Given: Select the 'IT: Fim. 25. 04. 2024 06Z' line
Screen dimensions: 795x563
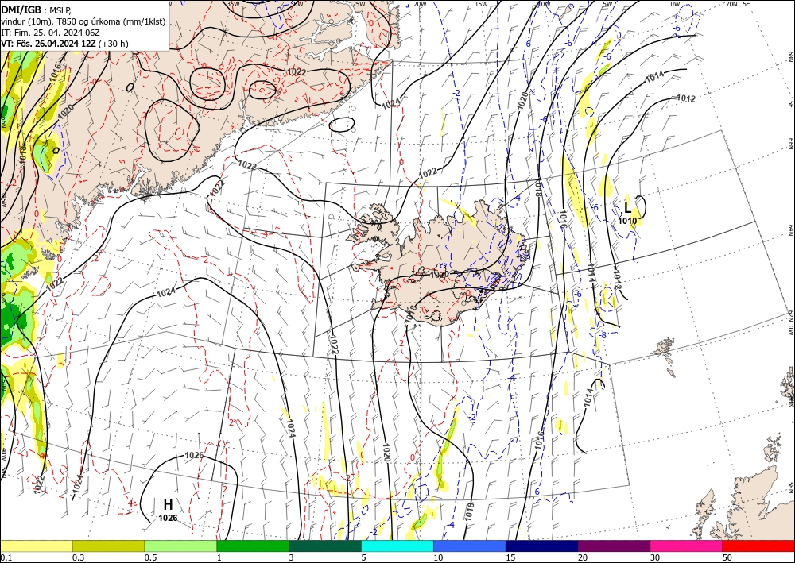Looking at the screenshot, I should pyautogui.click(x=50, y=33).
